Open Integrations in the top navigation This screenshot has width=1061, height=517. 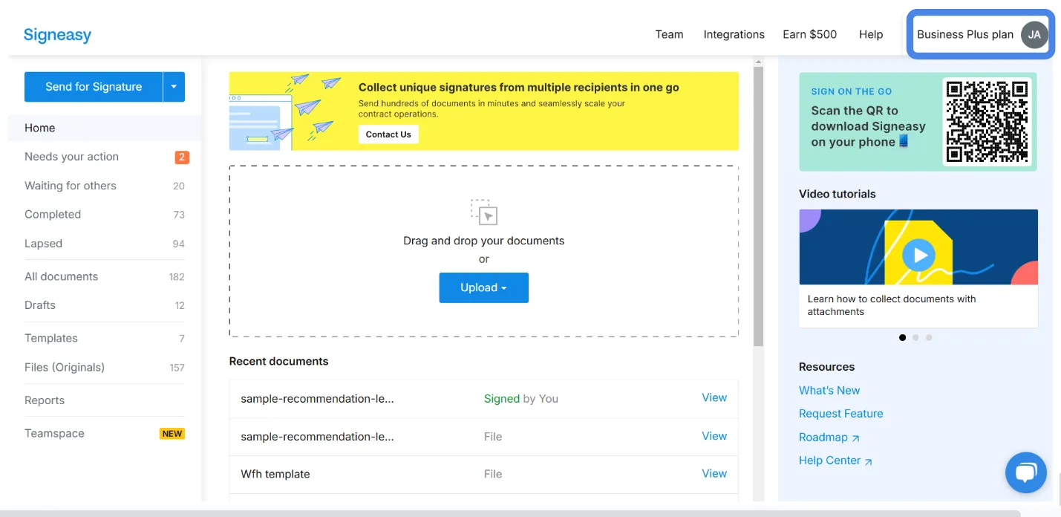(734, 34)
